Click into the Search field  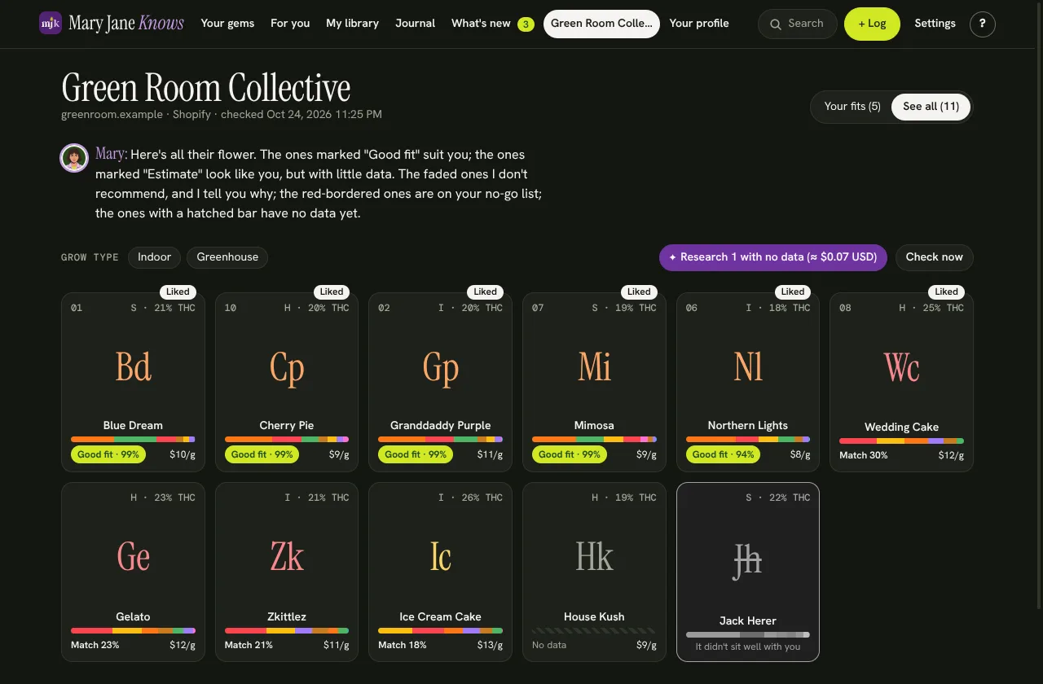pos(798,24)
